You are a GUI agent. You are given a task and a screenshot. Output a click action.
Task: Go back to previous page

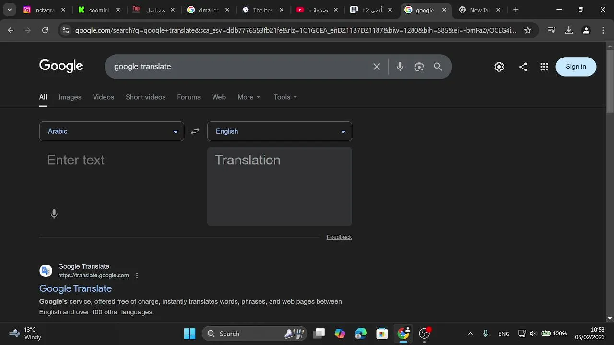(x=11, y=30)
